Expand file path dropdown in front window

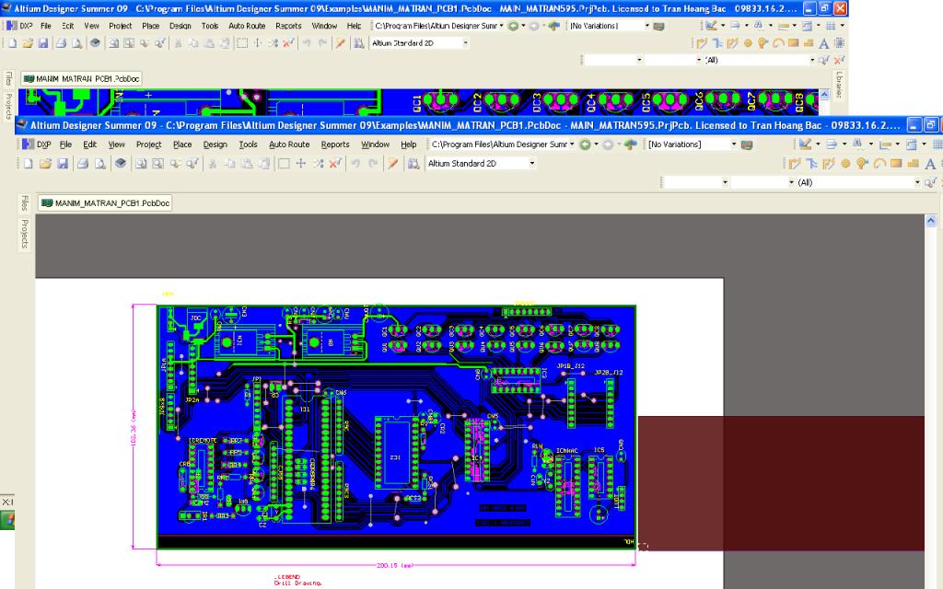tap(571, 144)
